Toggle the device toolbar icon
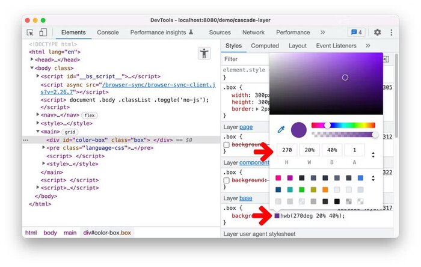421x267 pixels. coord(43,32)
